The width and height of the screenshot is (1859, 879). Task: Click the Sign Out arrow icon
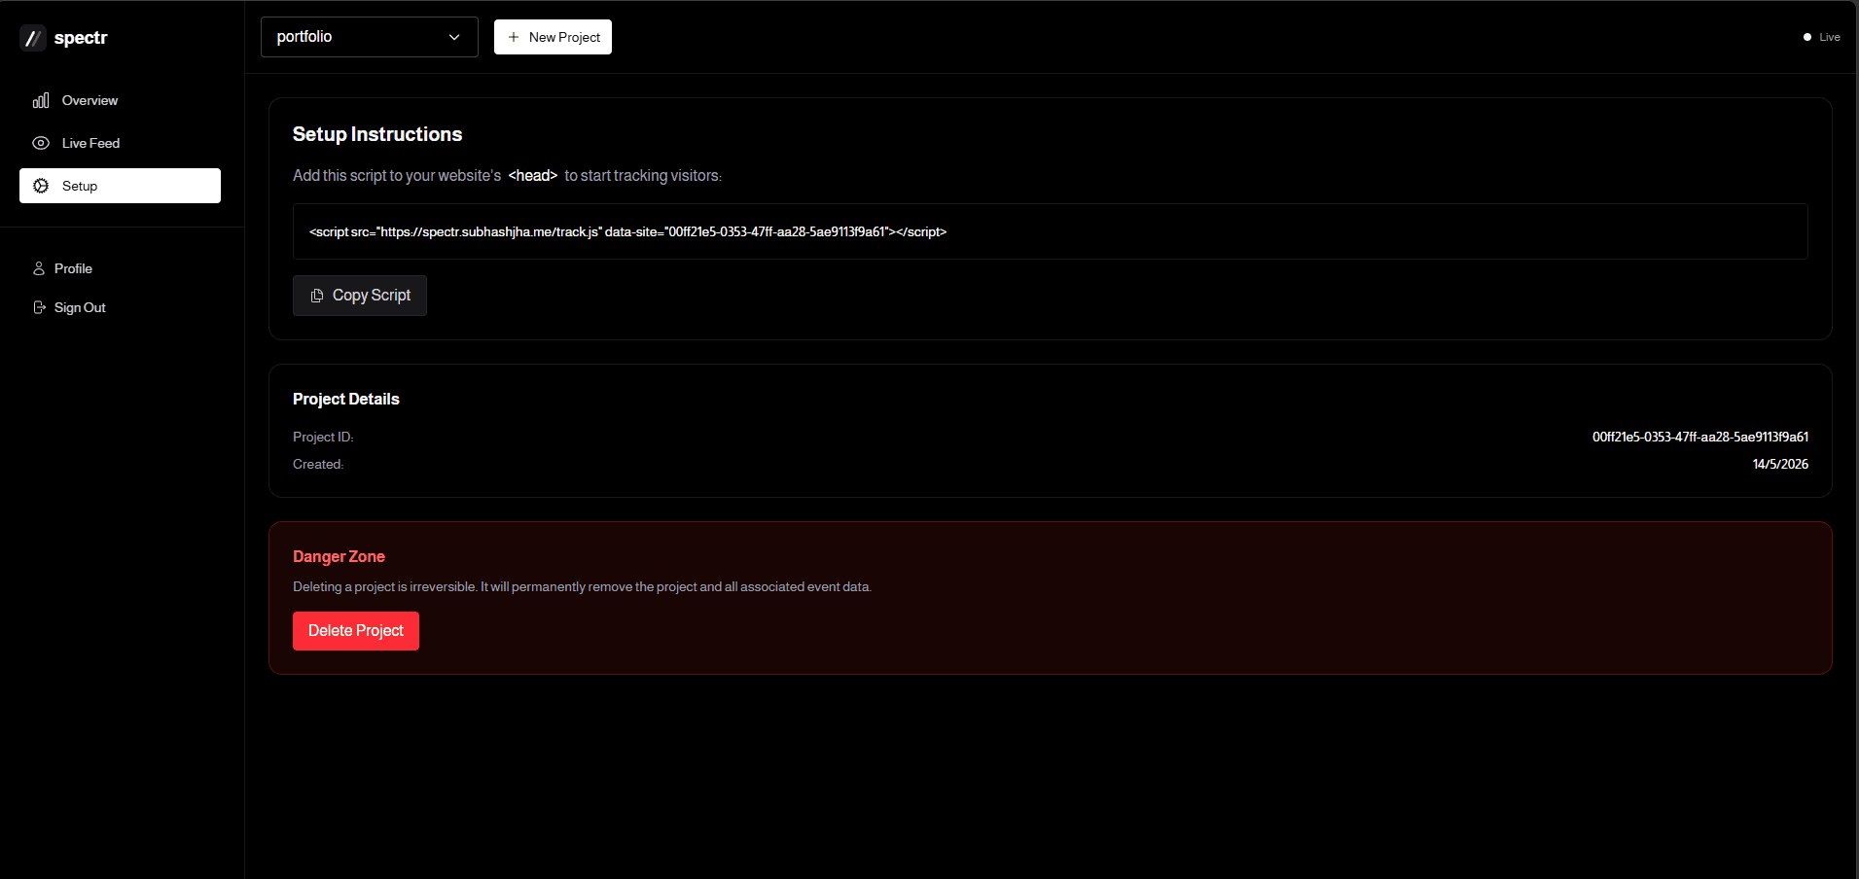pos(39,307)
